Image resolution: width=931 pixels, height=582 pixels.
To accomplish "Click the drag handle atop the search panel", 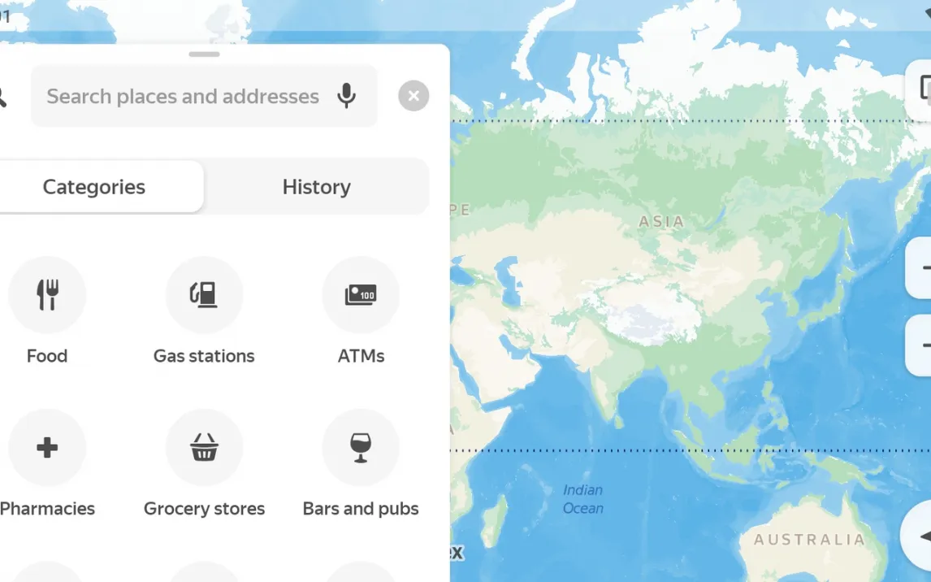I will click(x=204, y=54).
